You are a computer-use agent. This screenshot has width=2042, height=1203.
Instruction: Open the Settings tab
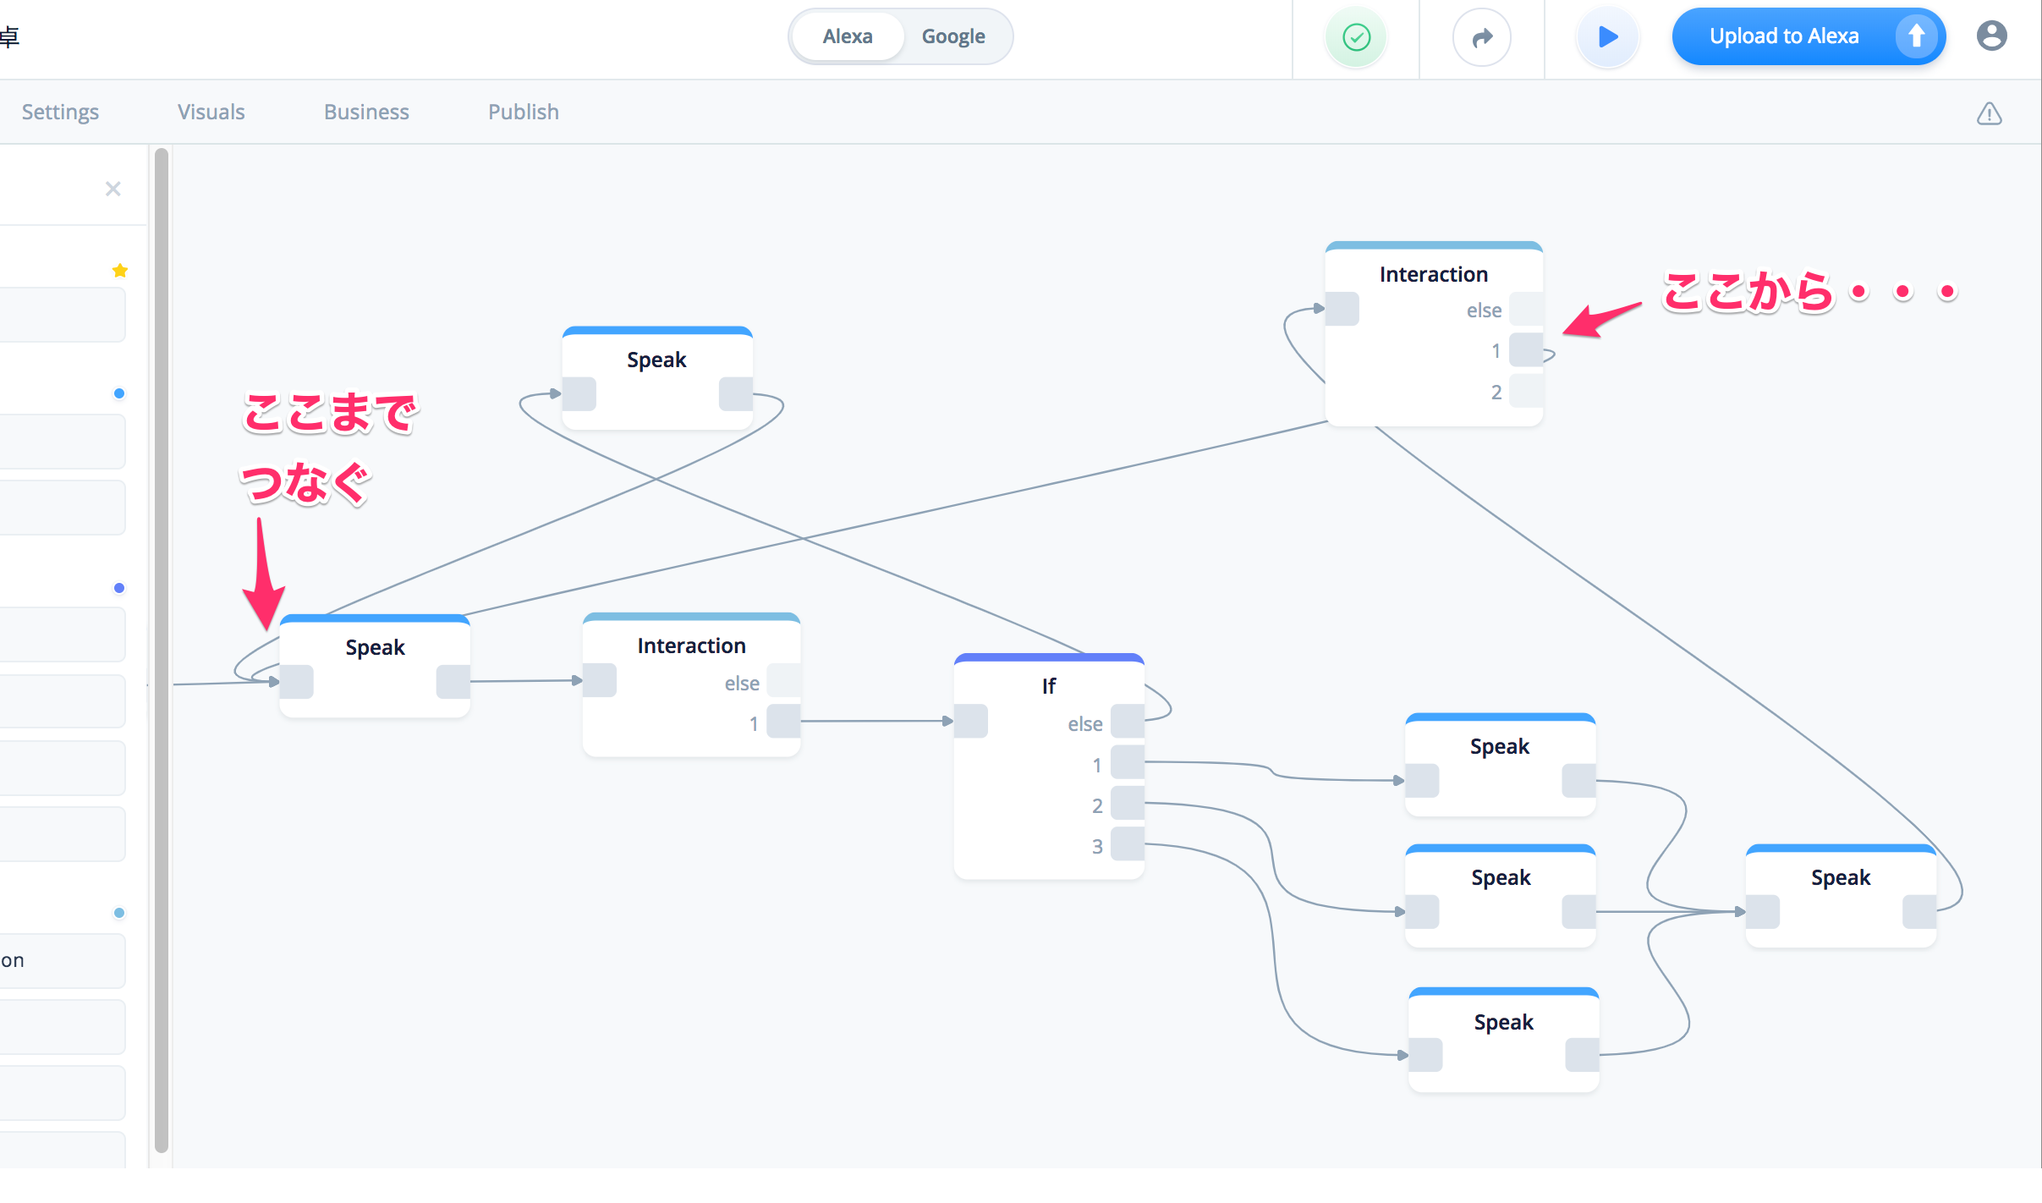(x=60, y=112)
